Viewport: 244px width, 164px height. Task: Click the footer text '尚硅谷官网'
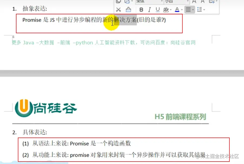183,42
